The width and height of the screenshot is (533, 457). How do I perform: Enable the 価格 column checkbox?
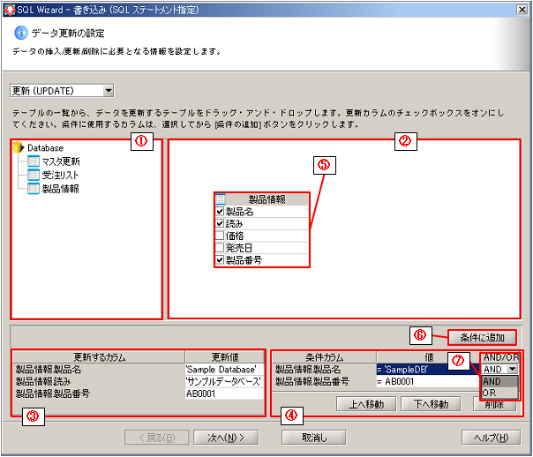[x=221, y=236]
